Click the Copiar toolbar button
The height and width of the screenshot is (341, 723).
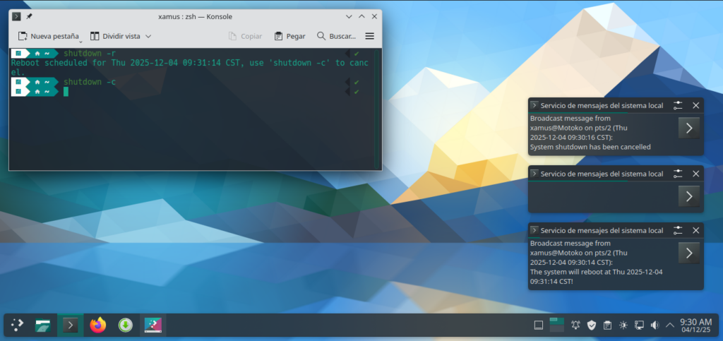(245, 36)
